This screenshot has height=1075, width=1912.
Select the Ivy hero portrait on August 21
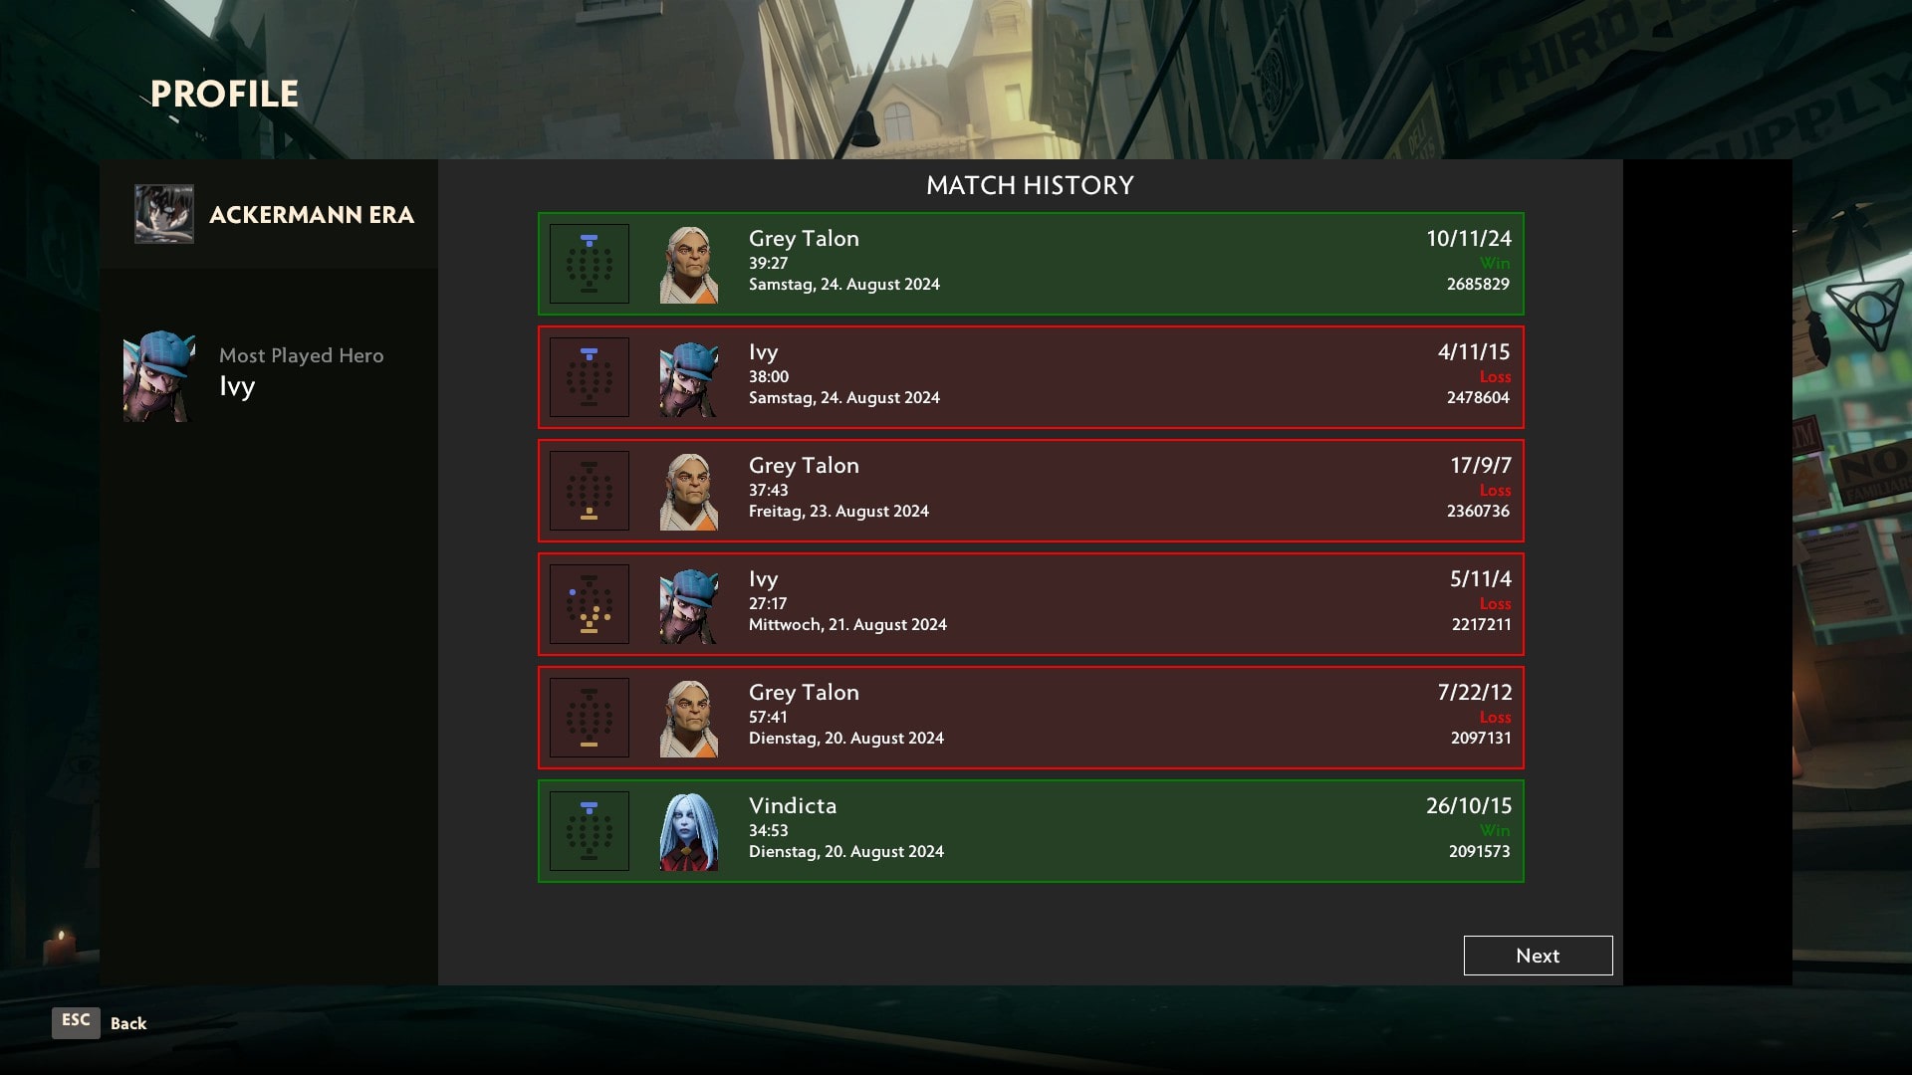click(688, 602)
